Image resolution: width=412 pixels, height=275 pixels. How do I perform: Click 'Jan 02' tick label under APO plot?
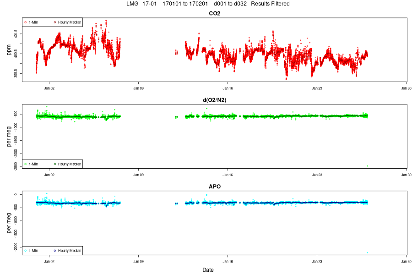(49, 261)
